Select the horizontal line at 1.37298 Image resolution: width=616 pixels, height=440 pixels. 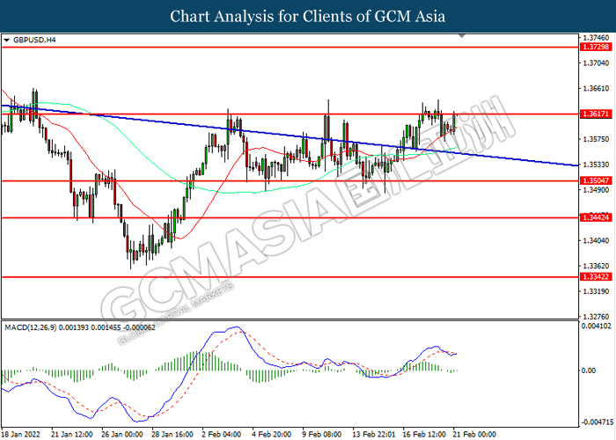[x=290, y=48]
